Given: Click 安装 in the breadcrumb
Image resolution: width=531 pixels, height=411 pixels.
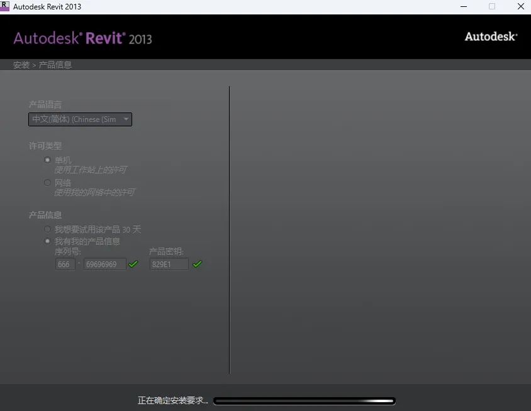Looking at the screenshot, I should (x=21, y=65).
